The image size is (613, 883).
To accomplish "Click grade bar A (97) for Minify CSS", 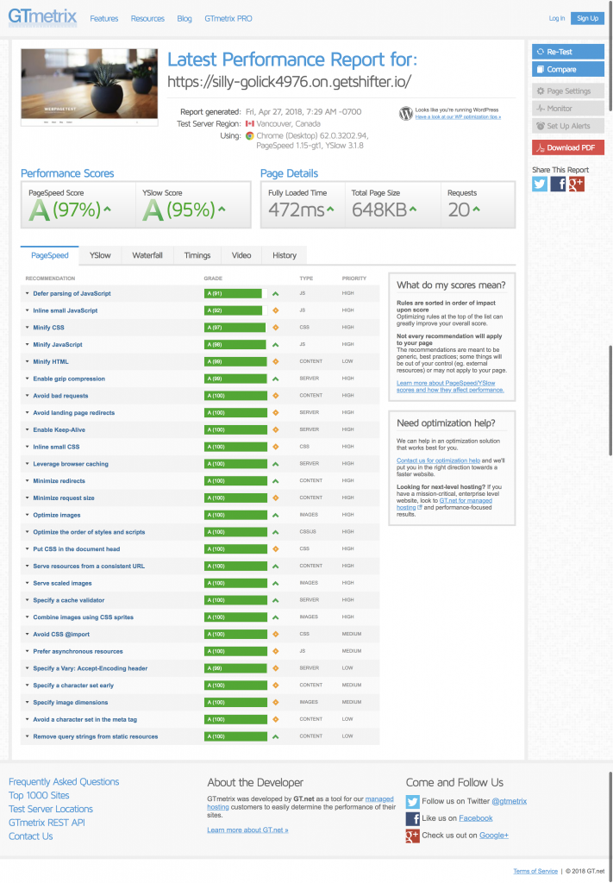I will [235, 327].
